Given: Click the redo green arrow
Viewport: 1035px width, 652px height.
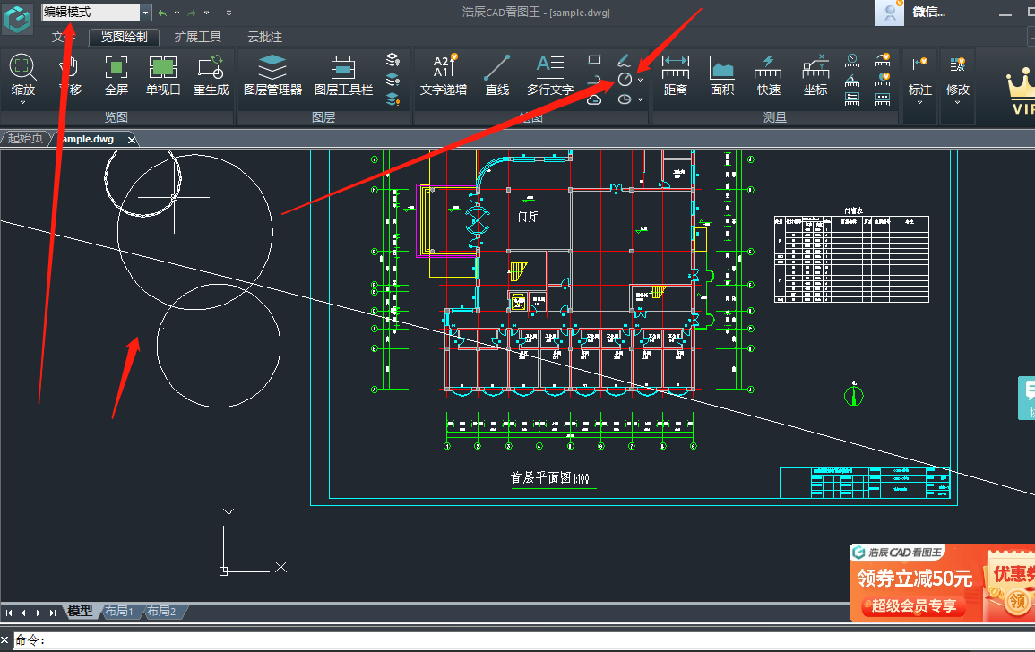Looking at the screenshot, I should click(192, 13).
